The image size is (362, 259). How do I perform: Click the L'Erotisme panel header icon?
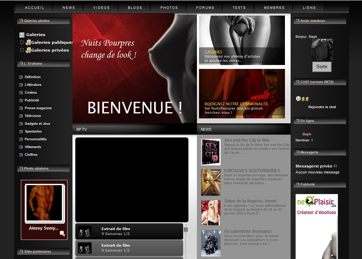(x=21, y=63)
